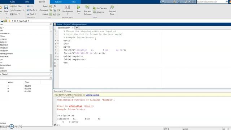231x130 pixels.
Task: Select the MATLAB folder in the address bar
Action: pyautogui.click(x=23, y=21)
